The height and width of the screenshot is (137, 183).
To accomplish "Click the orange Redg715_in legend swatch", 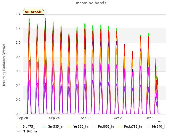I will (x=120, y=127).
